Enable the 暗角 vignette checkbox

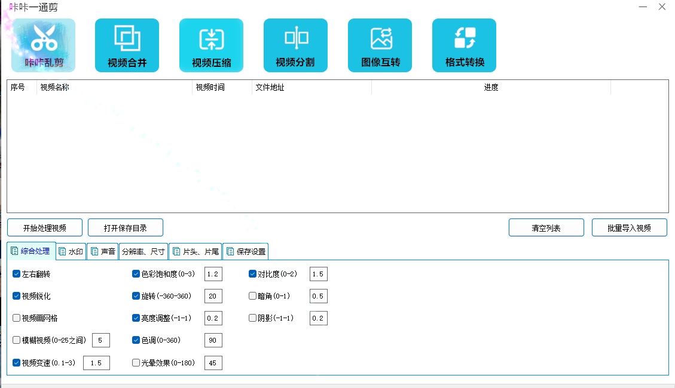click(253, 296)
